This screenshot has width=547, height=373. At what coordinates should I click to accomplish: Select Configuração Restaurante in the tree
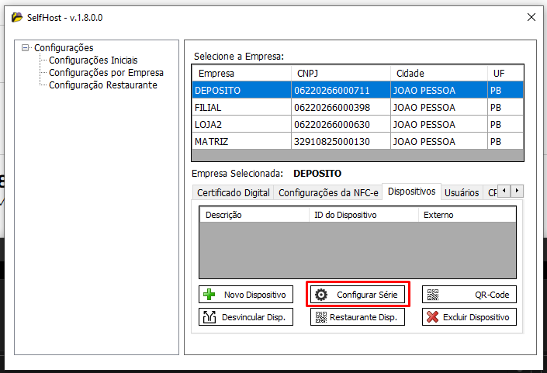103,85
